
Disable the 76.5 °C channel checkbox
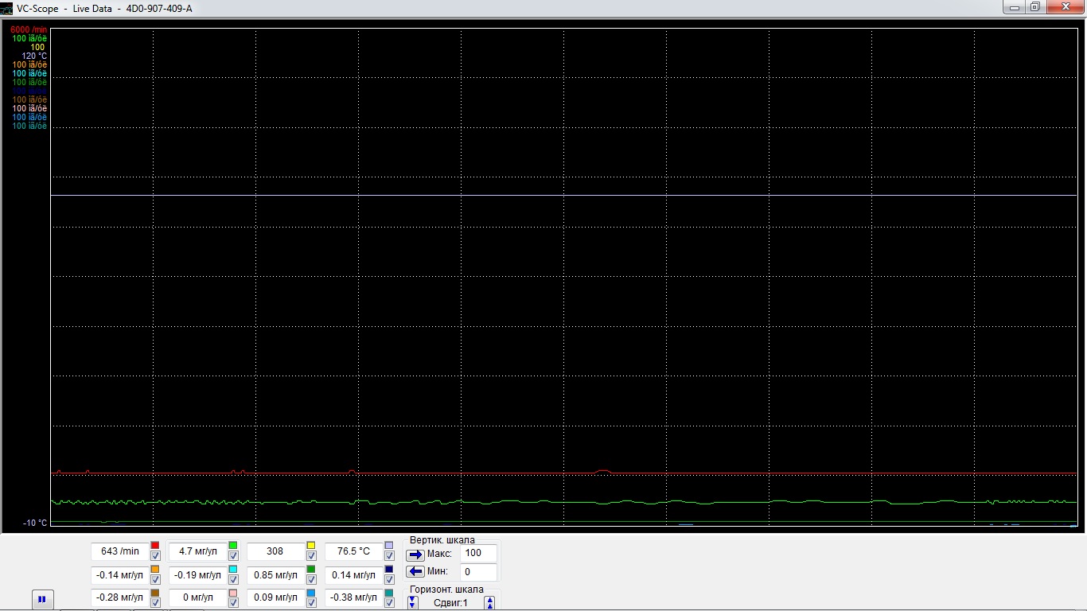tap(389, 556)
